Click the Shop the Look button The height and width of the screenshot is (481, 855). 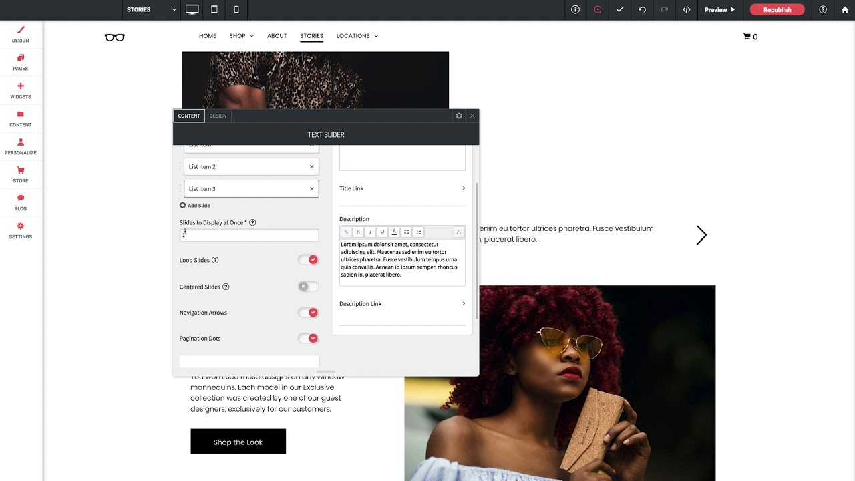pyautogui.click(x=238, y=442)
